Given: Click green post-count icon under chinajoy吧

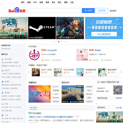Looking at the screenshot, I should [x=53, y=60].
